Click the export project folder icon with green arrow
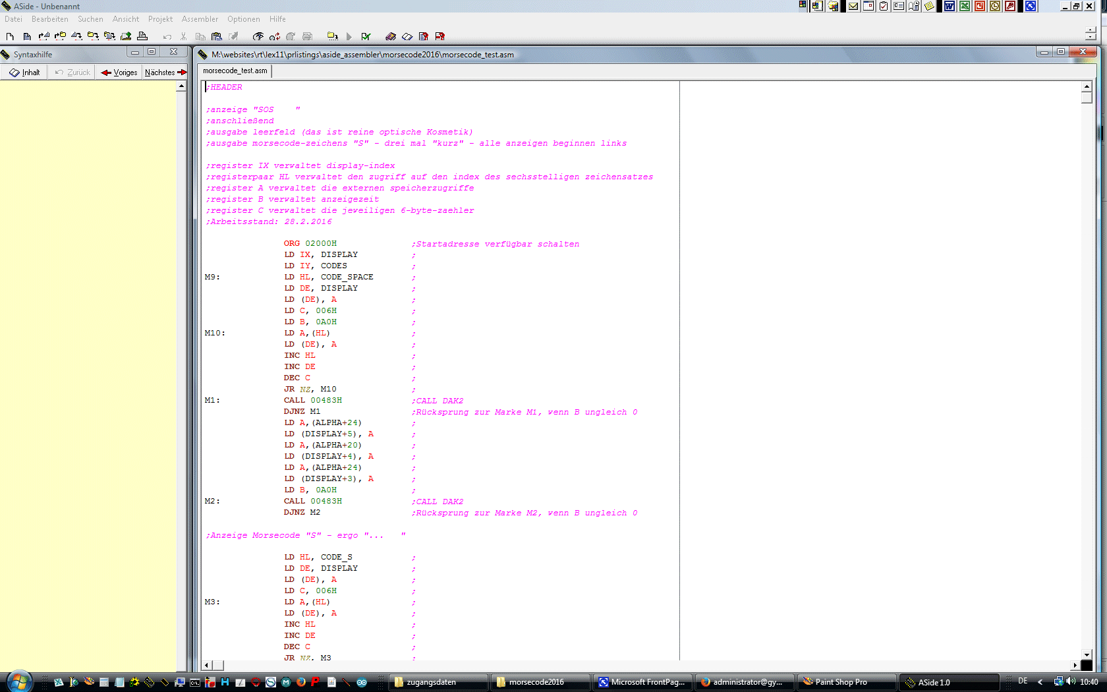The height and width of the screenshot is (692, 1107). [x=126, y=36]
